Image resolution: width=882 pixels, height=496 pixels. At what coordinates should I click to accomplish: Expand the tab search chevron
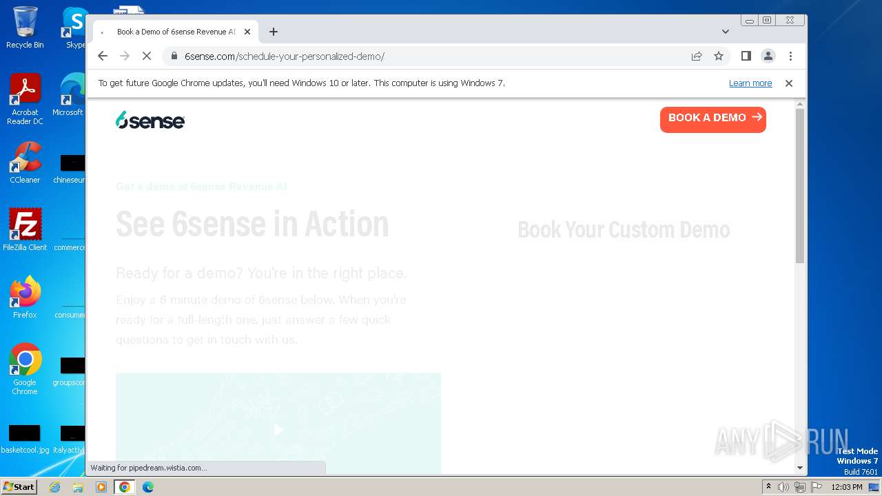point(726,32)
